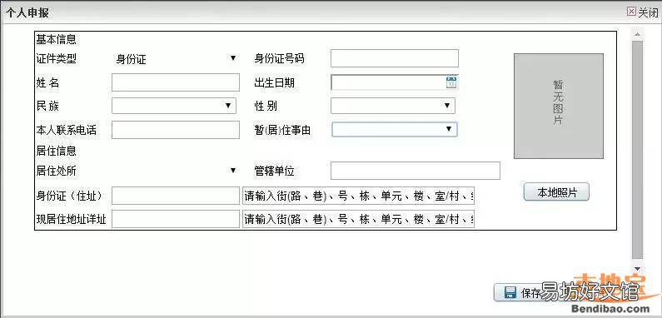Click the 现居住地址详址 region field
The width and height of the screenshot is (662, 318).
point(176,219)
